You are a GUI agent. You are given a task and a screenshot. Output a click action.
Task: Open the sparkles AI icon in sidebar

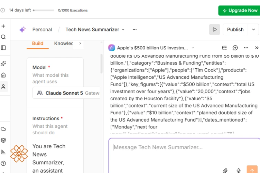3,64
